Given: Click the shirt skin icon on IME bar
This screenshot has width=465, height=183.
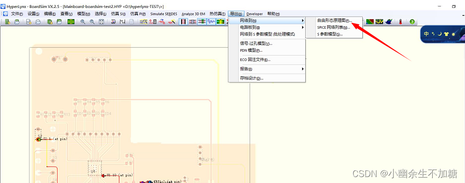Looking at the screenshot, I should tap(446, 34).
